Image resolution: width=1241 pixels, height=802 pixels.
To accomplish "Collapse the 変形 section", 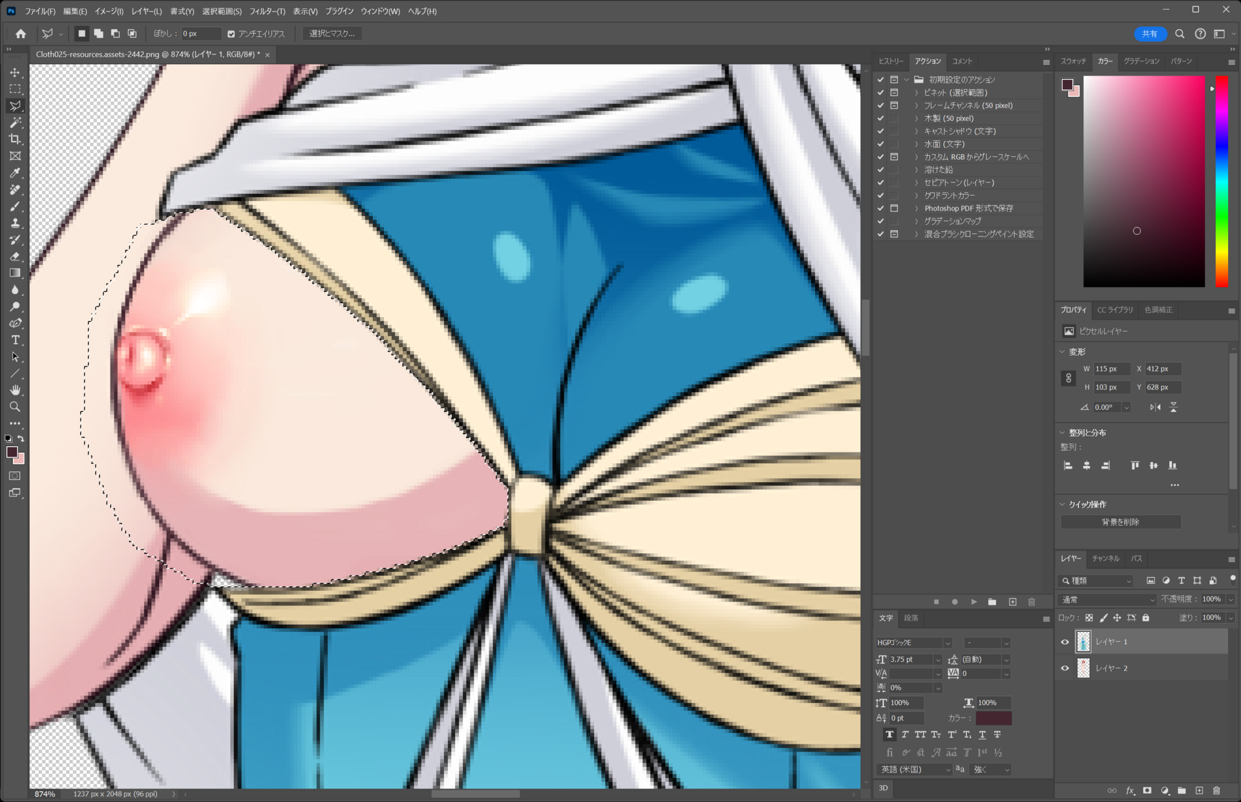I will 1062,352.
